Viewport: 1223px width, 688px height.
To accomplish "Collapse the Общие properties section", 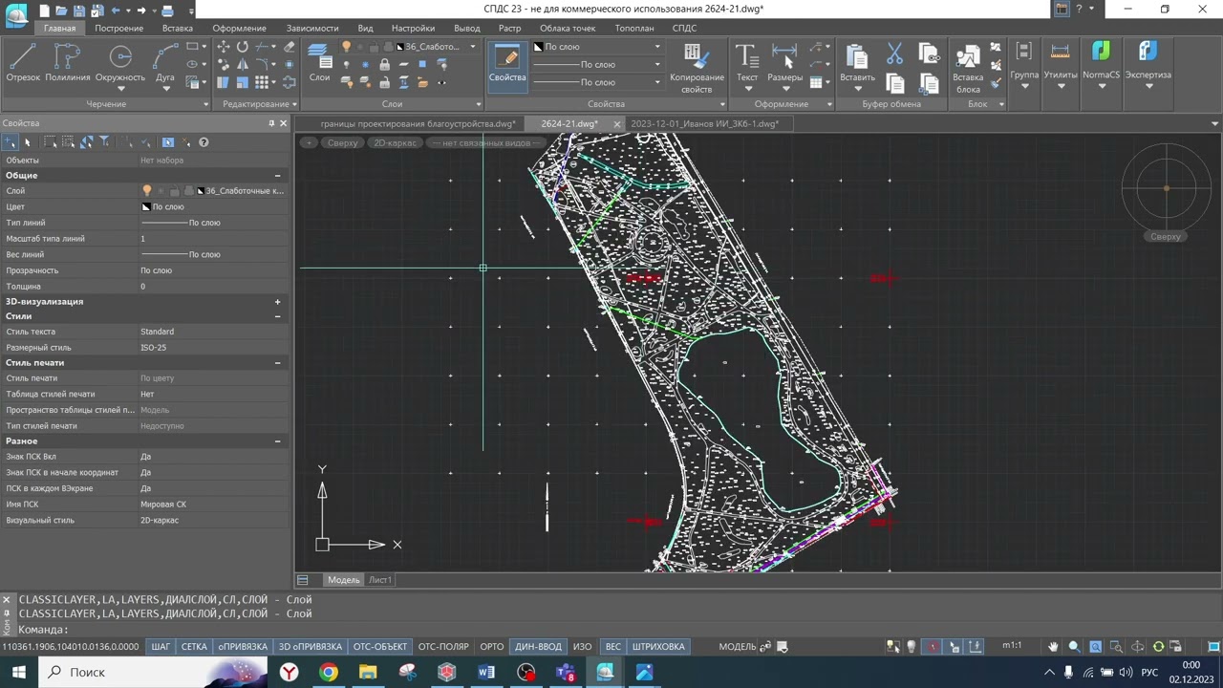I will (278, 176).
